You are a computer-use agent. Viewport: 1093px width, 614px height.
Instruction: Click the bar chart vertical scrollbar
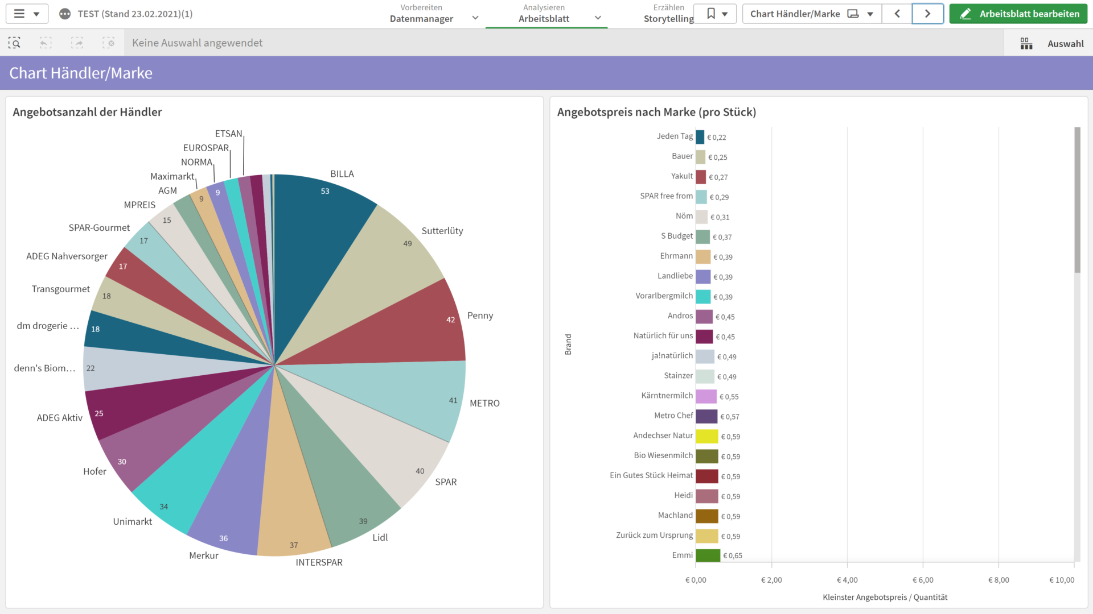coord(1077,200)
